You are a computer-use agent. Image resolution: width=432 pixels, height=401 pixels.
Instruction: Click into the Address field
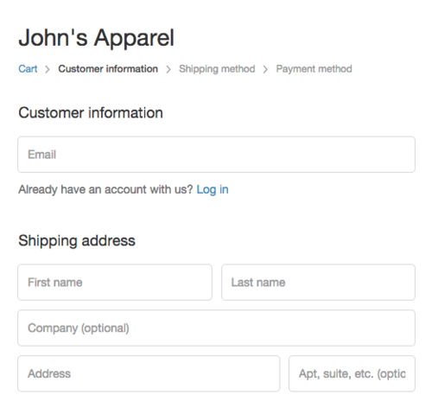tap(149, 373)
